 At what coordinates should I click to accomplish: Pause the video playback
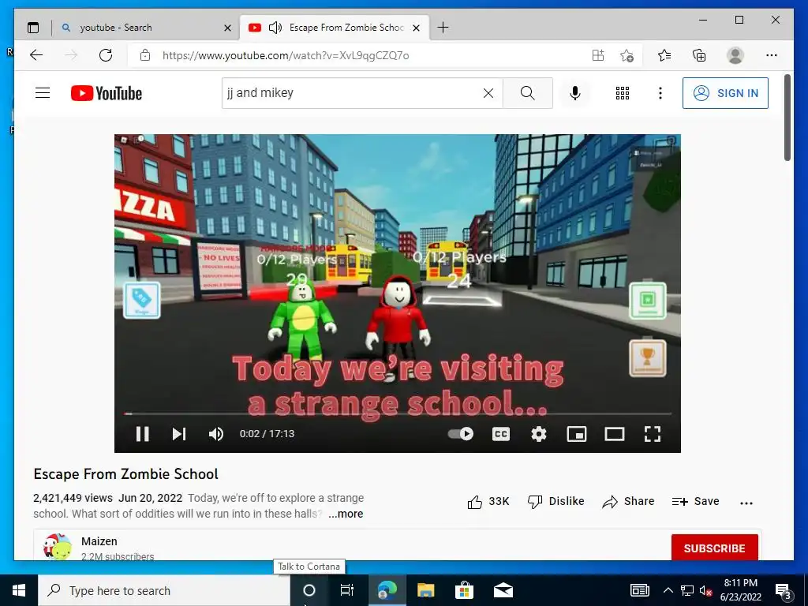point(143,434)
